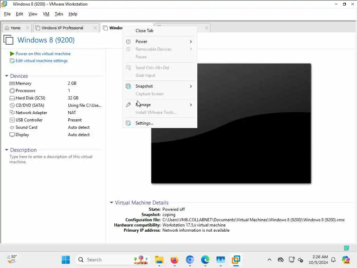The height and width of the screenshot is (268, 357).
Task: Click the Network Adapter value NAT
Action: point(72,113)
